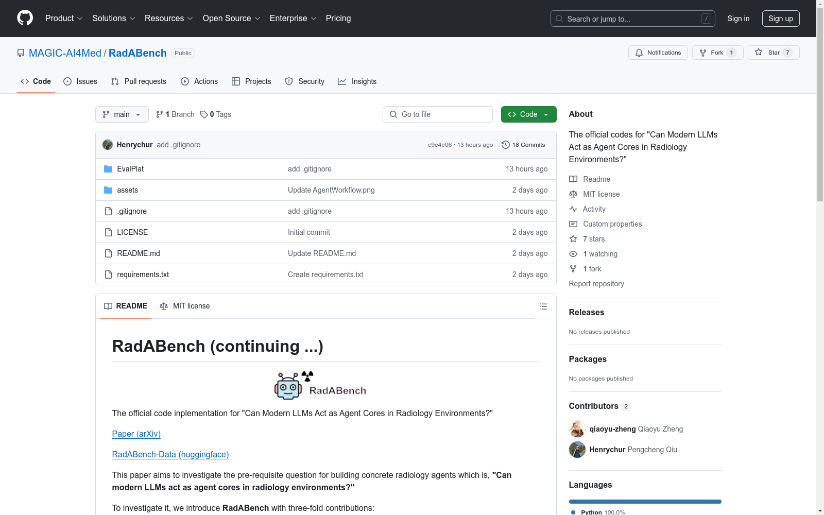
Task: Click the bell icon in Notifications button
Action: point(639,53)
